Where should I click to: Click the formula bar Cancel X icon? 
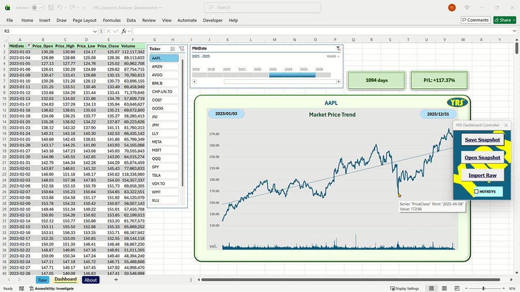(108, 31)
